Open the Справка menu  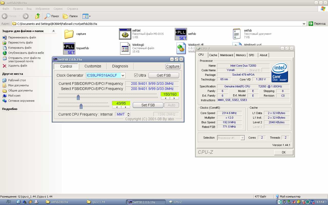72,9
